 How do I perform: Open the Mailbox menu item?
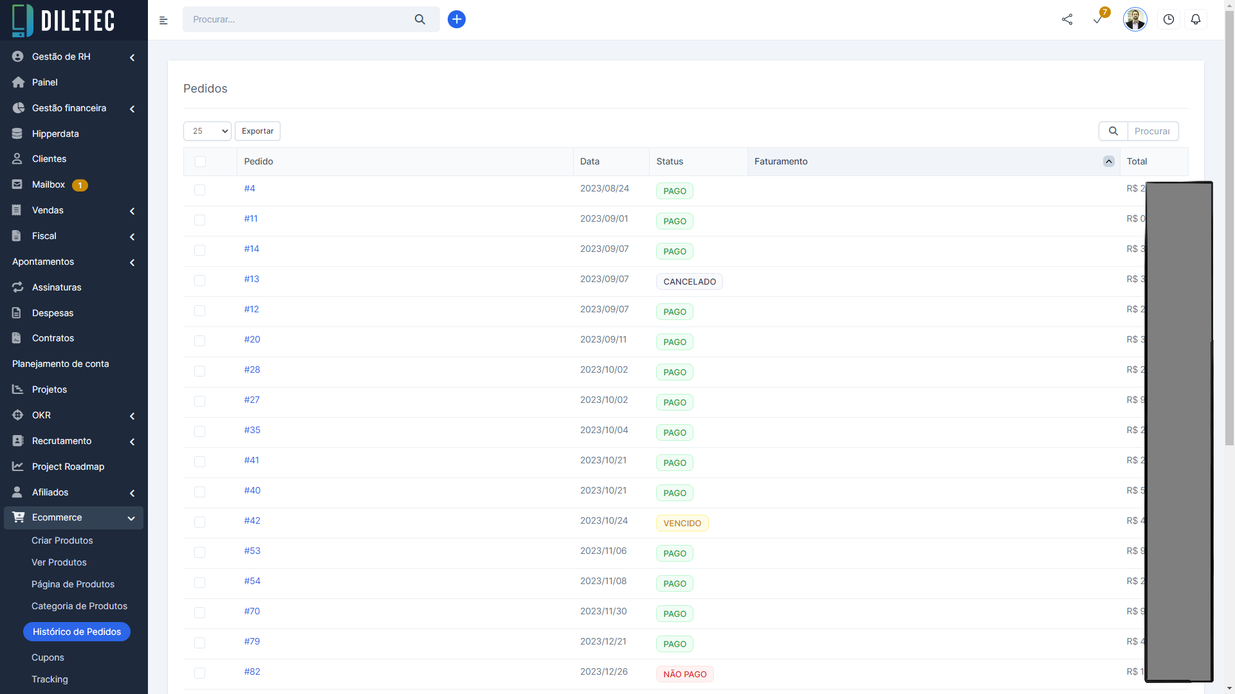(x=48, y=184)
